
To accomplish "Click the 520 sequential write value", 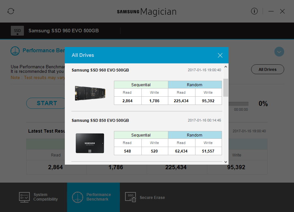I will pyautogui.click(x=154, y=151).
